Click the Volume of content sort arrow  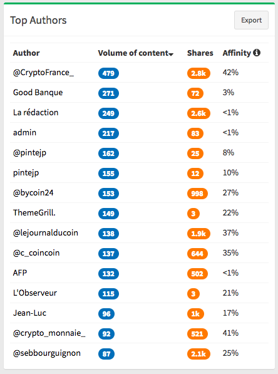(x=171, y=55)
